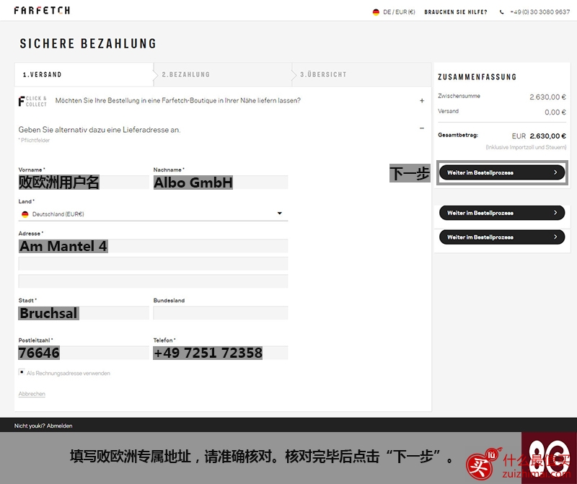Click the Sichere Bezahlung heading

pos(88,43)
